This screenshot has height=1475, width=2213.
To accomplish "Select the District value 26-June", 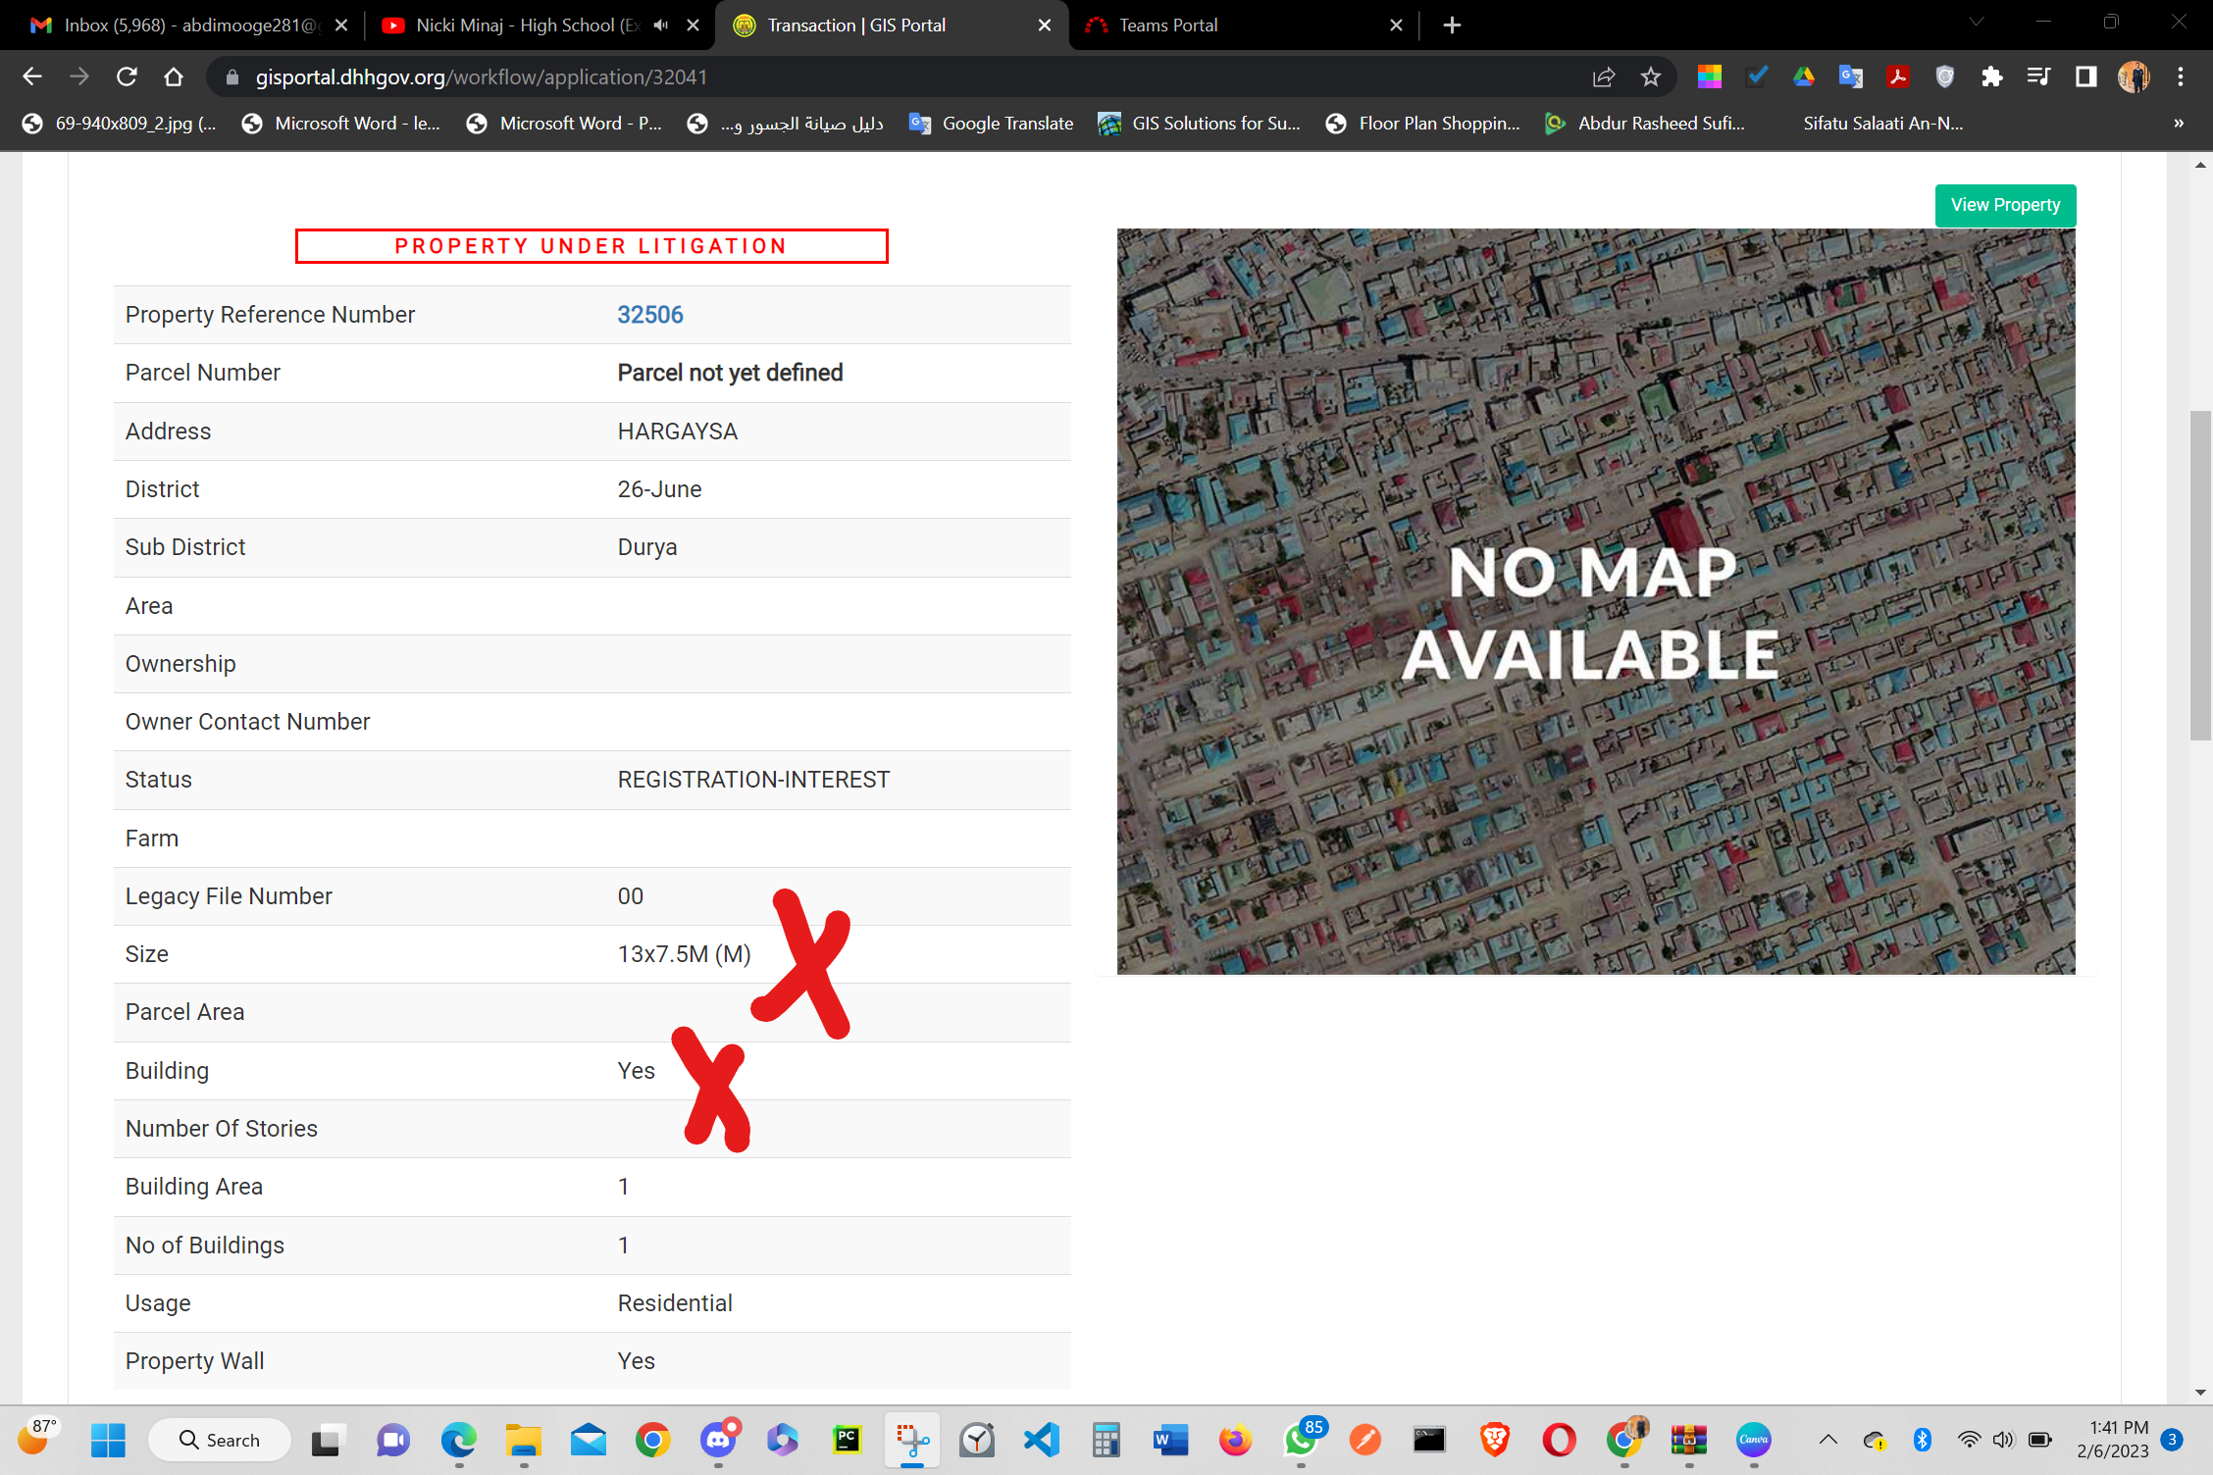I will pyautogui.click(x=659, y=489).
